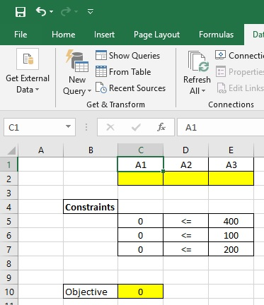Click cell C7 with value 0
264x305 pixels.
point(141,249)
